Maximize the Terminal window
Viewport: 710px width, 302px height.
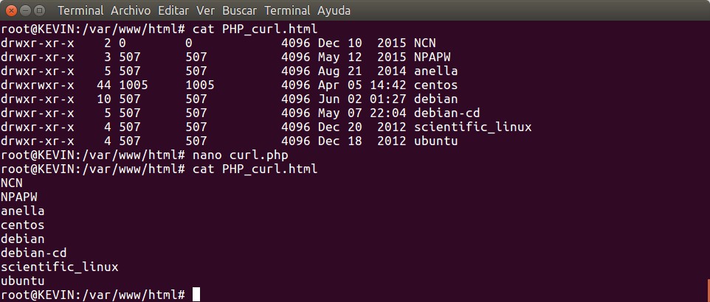[x=39, y=10]
